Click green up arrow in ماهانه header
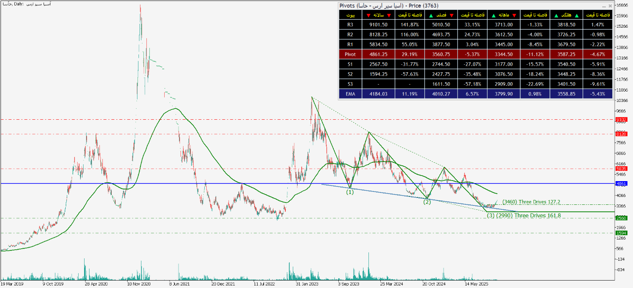 tap(495, 16)
